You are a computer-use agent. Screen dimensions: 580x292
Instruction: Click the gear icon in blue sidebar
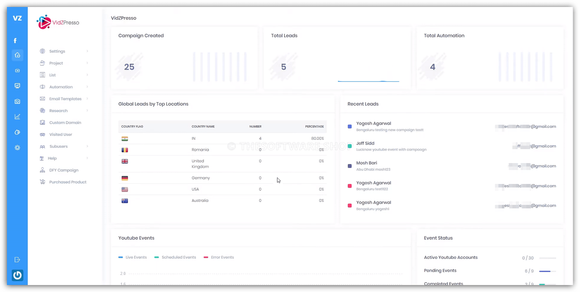(x=17, y=148)
